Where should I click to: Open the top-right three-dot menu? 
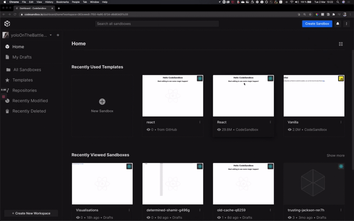(x=346, y=23)
